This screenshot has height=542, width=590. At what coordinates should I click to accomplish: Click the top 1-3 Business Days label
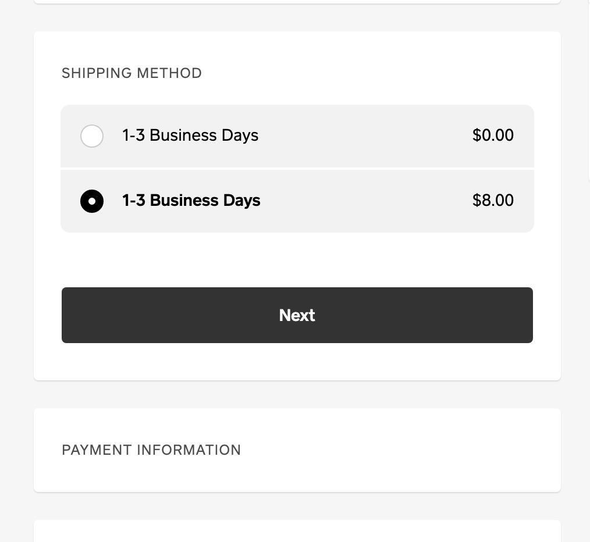click(x=190, y=135)
